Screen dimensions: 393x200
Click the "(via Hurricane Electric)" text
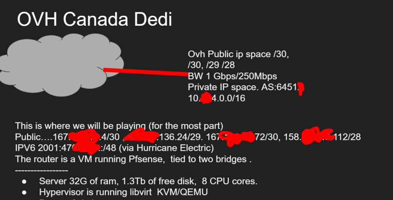click(166, 148)
